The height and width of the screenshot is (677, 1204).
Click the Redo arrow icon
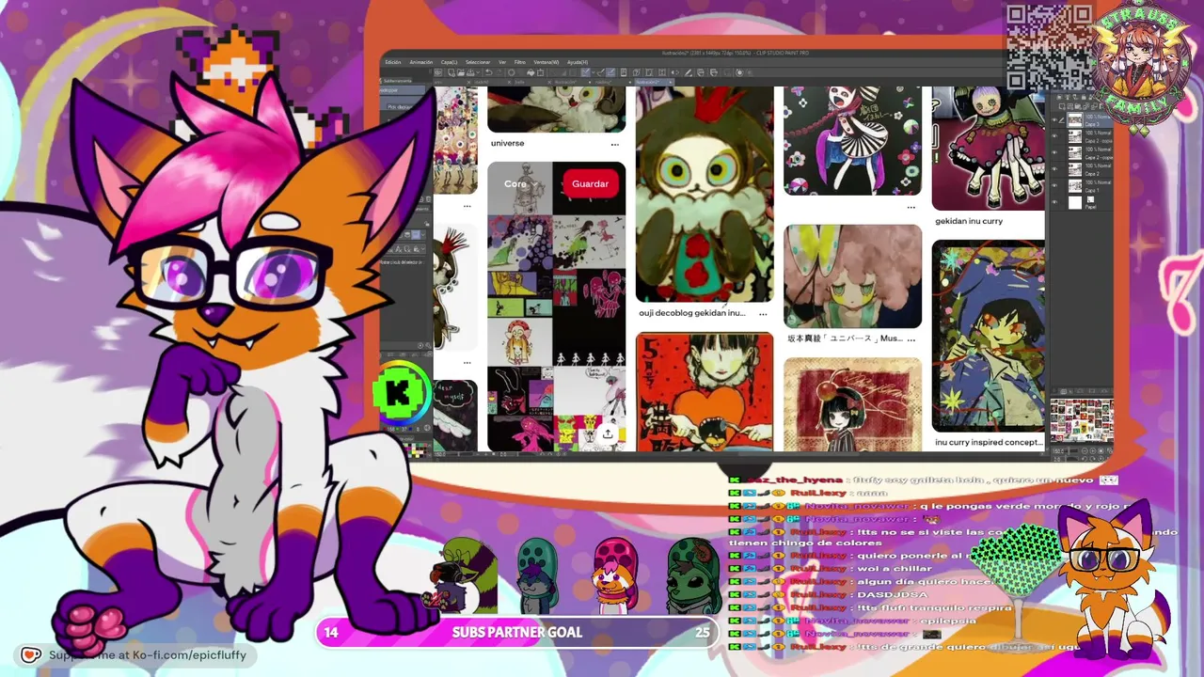tap(500, 72)
